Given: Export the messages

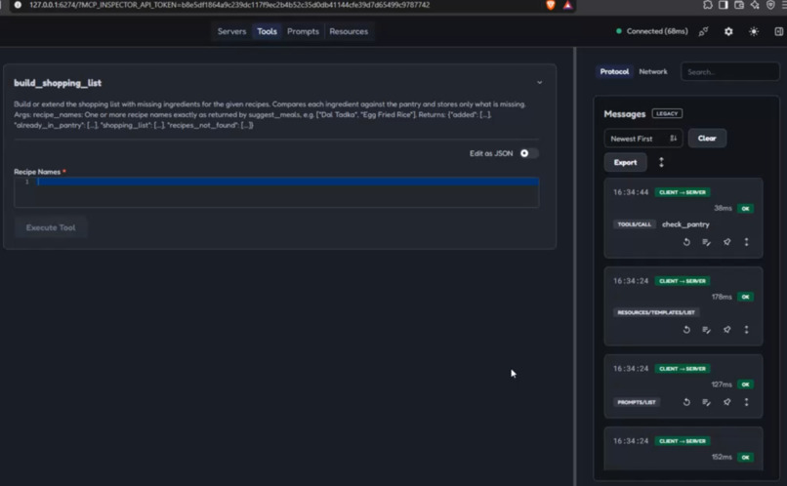Looking at the screenshot, I should 625,163.
